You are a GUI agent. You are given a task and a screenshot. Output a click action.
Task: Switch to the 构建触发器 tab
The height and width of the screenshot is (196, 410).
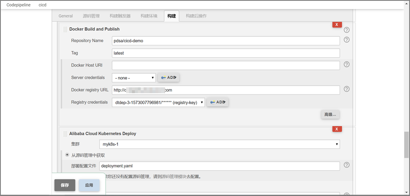(x=120, y=16)
